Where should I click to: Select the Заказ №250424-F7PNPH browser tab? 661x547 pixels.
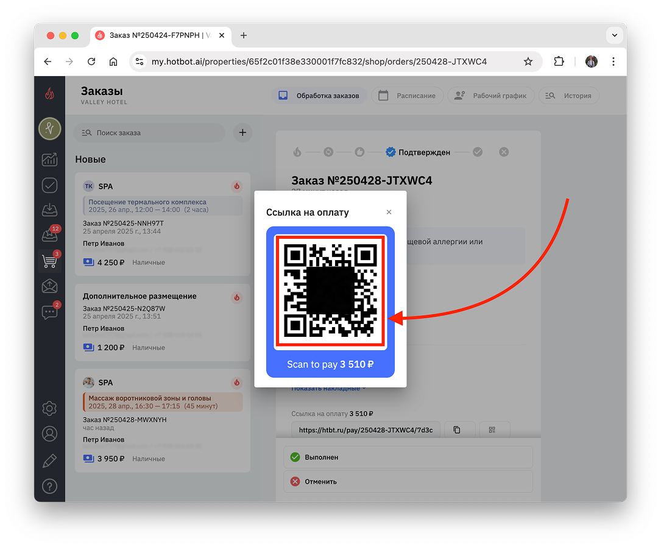161,35
